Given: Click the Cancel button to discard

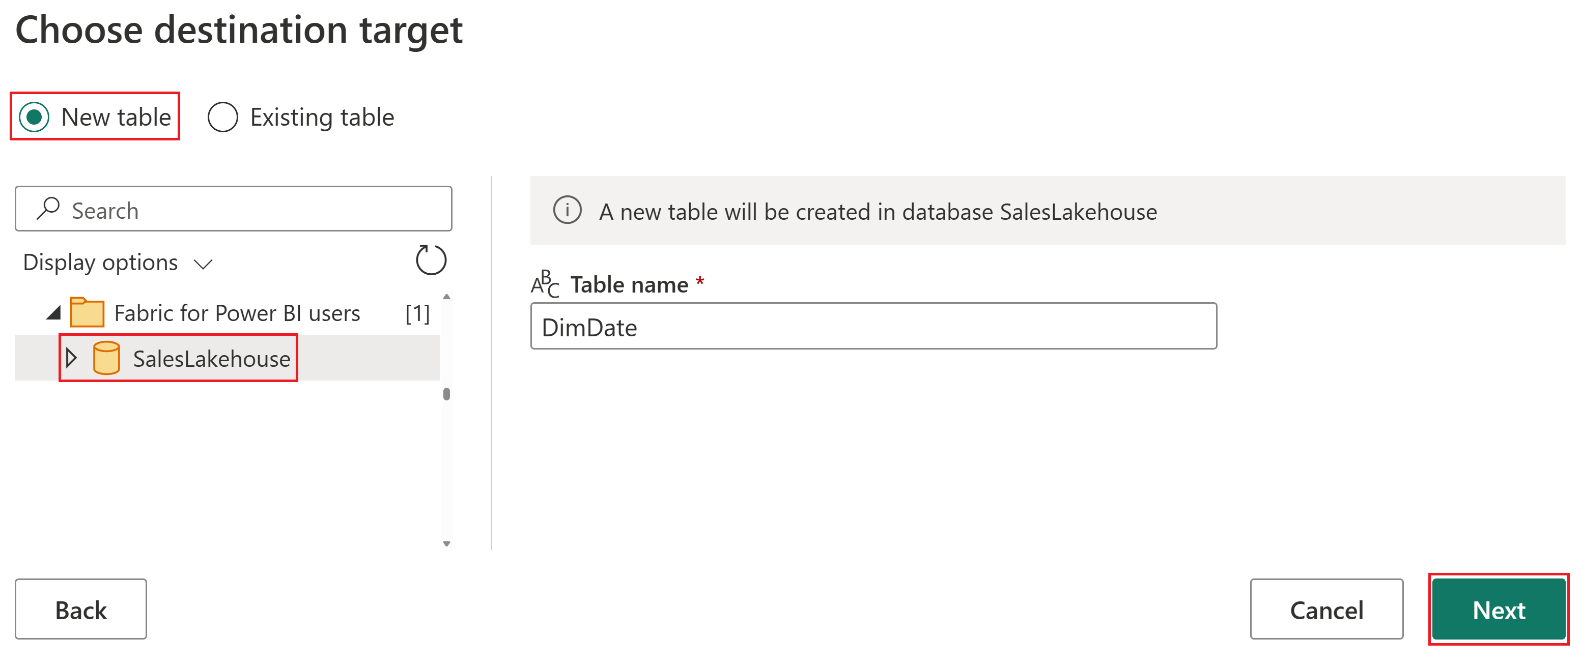Looking at the screenshot, I should point(1325,607).
